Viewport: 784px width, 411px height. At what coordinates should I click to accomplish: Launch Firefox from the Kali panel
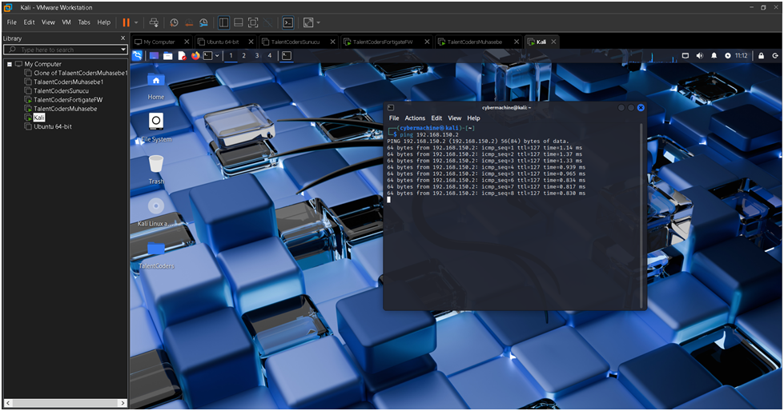(x=195, y=55)
